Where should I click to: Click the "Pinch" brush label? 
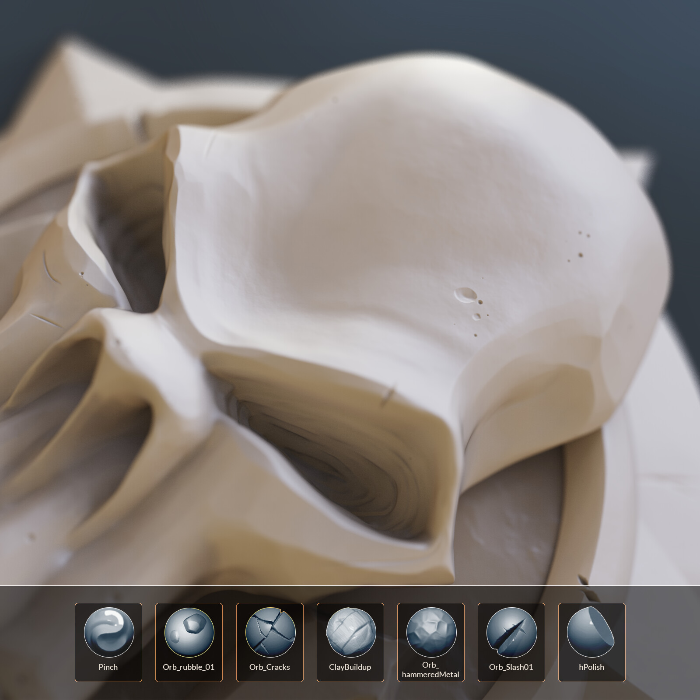tap(108, 667)
